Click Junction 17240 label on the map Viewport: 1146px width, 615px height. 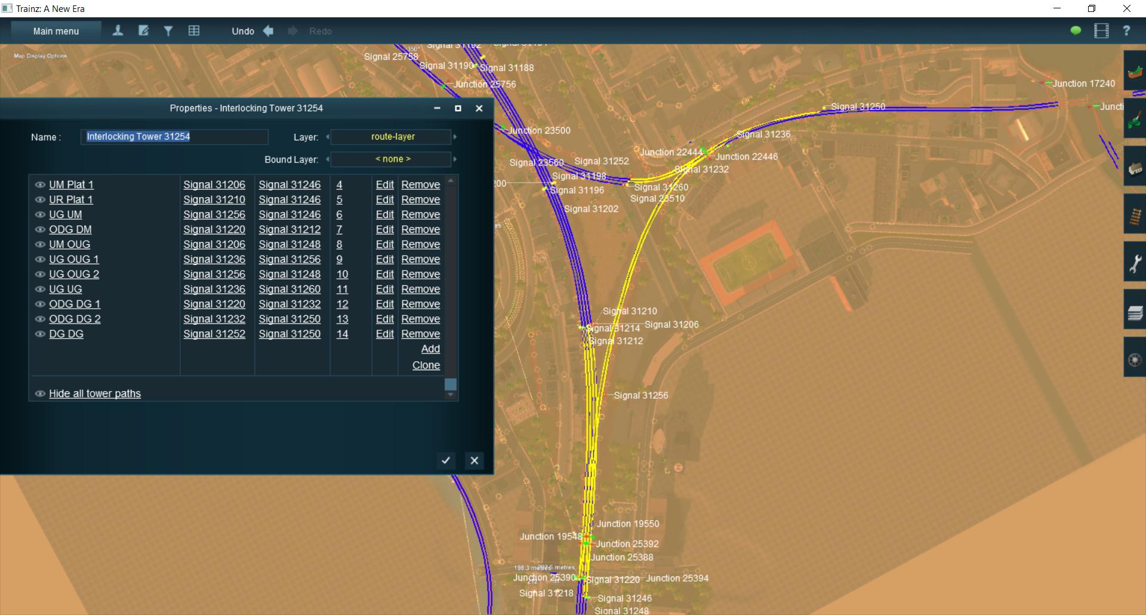1083,84
